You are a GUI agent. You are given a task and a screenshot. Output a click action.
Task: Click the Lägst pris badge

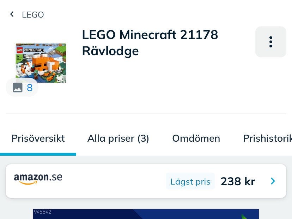[x=190, y=181]
